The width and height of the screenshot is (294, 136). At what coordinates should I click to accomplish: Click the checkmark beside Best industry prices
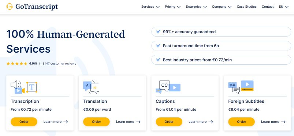click(x=158, y=60)
